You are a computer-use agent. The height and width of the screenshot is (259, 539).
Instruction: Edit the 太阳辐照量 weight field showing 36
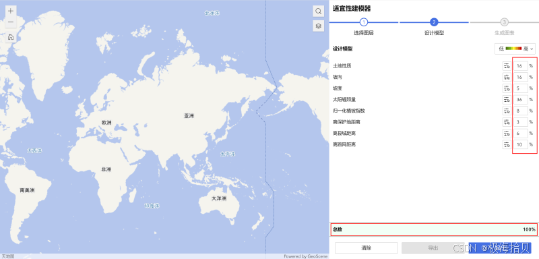pyautogui.click(x=520, y=100)
